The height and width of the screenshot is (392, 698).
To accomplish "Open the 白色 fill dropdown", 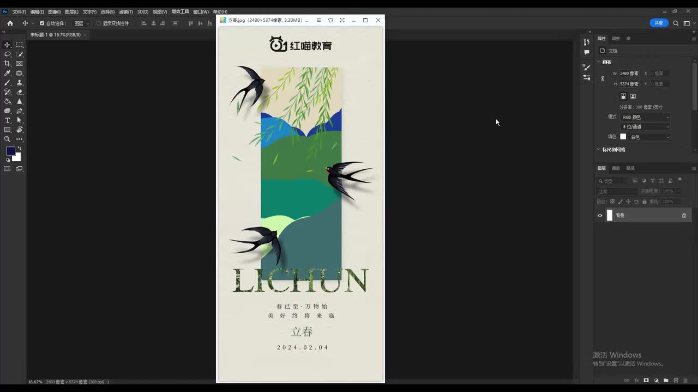I will tap(649, 137).
